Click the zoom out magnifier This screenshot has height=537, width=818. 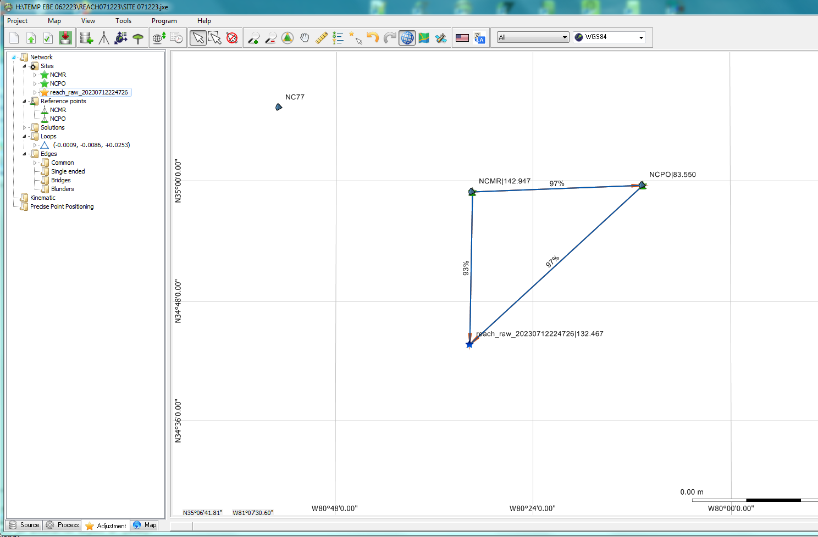[x=270, y=38]
